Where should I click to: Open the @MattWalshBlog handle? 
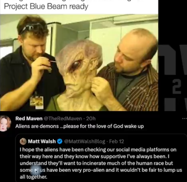coord(85,142)
